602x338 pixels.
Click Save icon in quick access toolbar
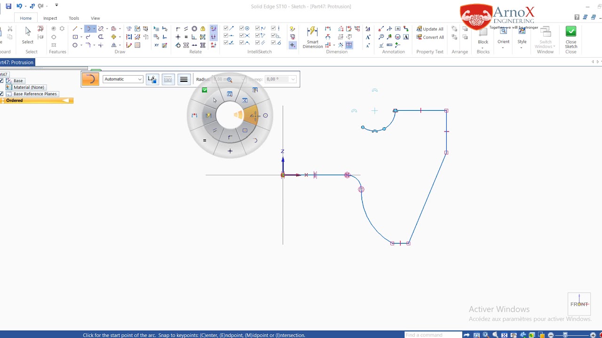[8, 6]
